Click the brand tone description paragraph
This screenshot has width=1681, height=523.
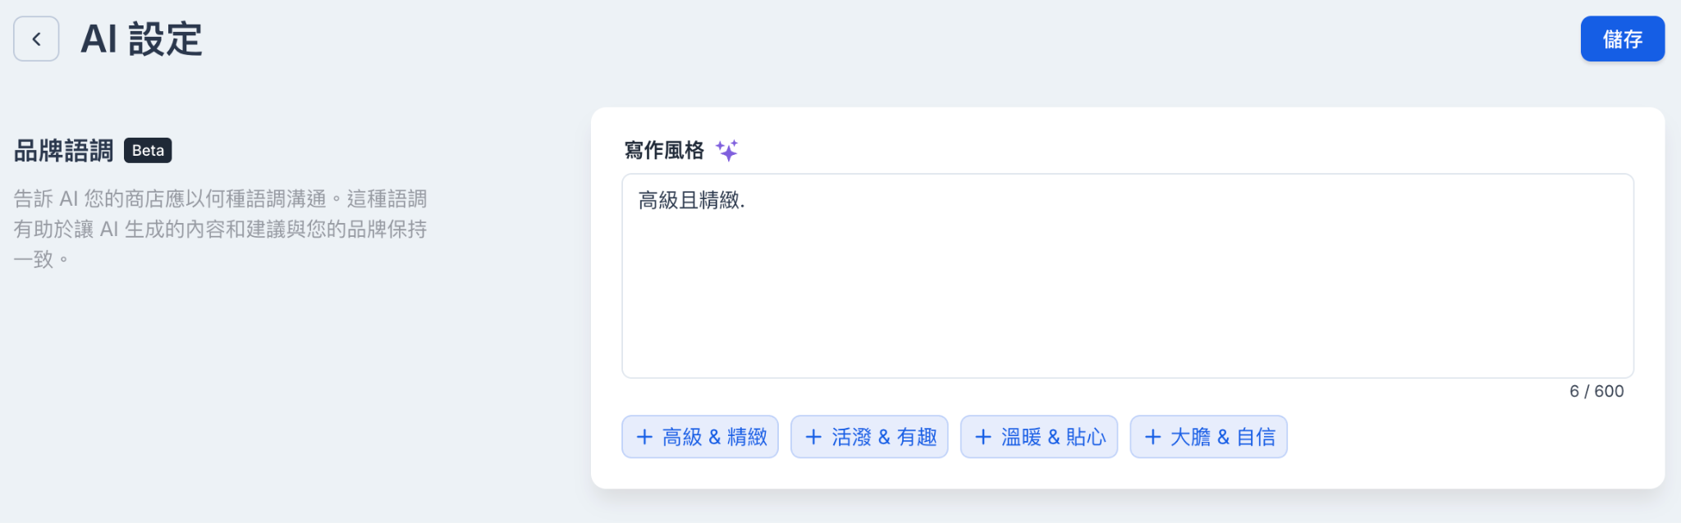(220, 229)
